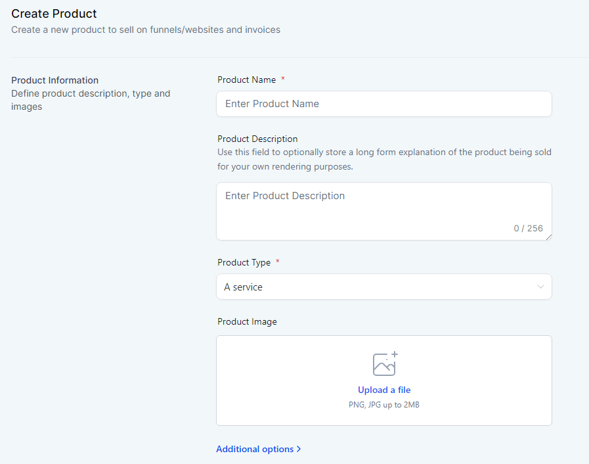This screenshot has height=464, width=589.
Task: Click the Product Description helper text
Action: click(x=384, y=159)
